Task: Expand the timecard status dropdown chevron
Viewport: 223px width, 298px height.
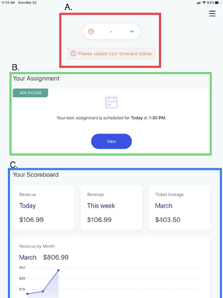Action: (x=132, y=32)
